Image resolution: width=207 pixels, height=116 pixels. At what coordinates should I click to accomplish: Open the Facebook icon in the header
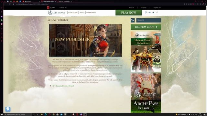pos(157,13)
